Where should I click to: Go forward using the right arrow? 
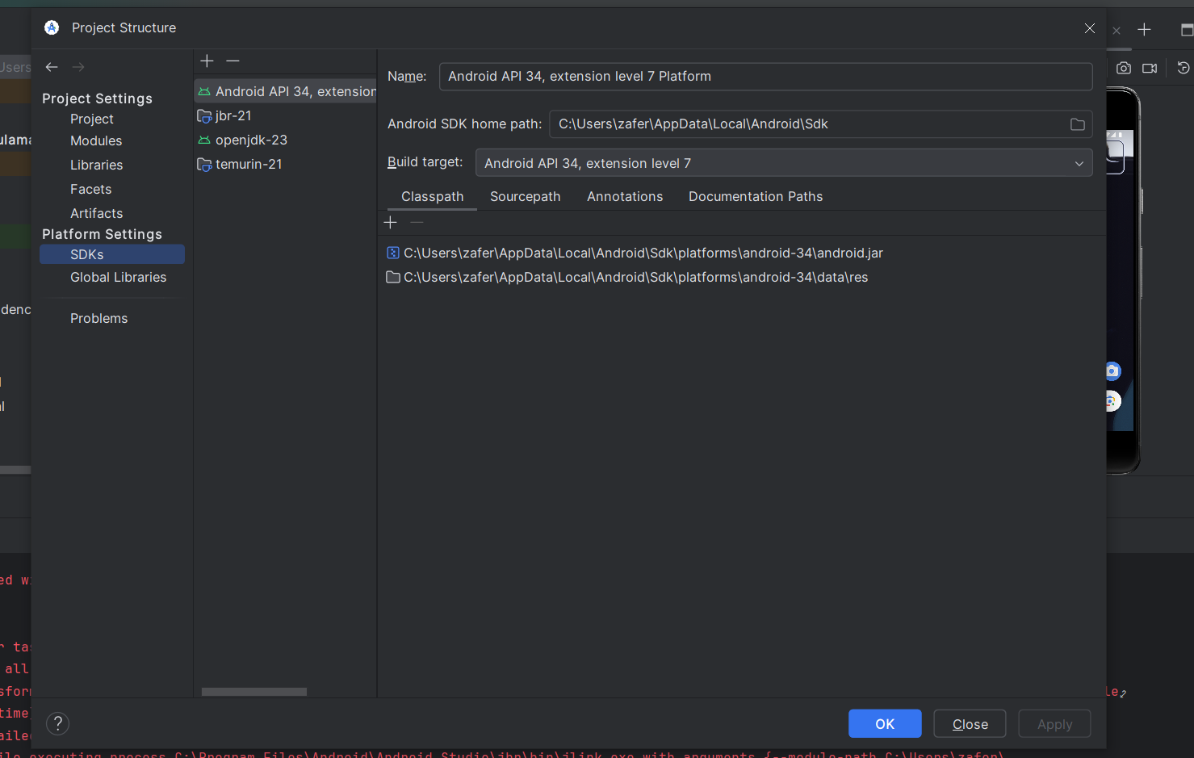tap(78, 67)
